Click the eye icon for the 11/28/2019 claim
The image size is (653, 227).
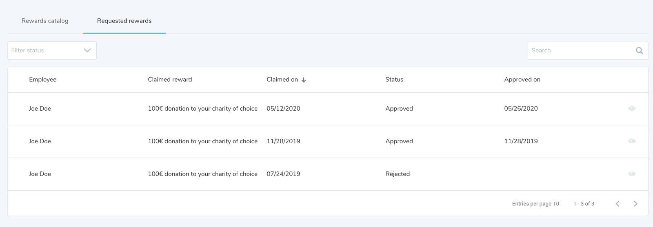click(x=632, y=141)
